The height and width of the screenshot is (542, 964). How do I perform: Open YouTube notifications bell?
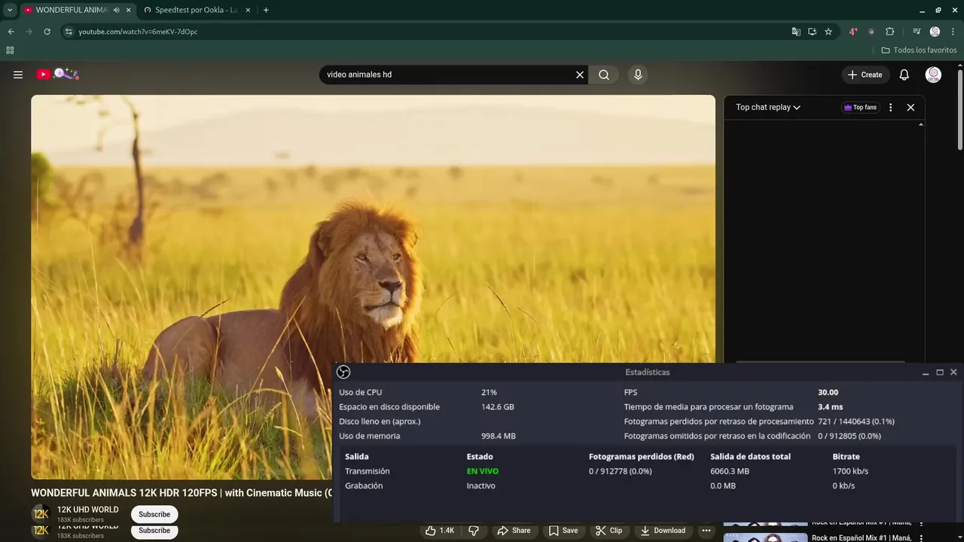click(x=905, y=75)
